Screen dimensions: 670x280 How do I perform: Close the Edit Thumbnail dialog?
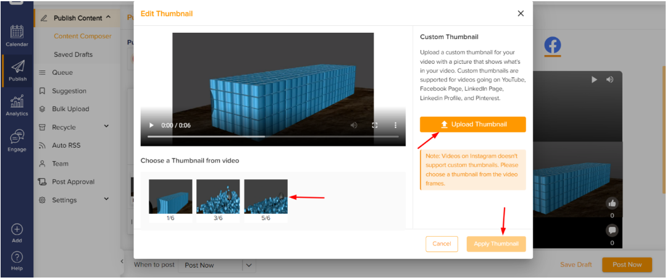(521, 13)
